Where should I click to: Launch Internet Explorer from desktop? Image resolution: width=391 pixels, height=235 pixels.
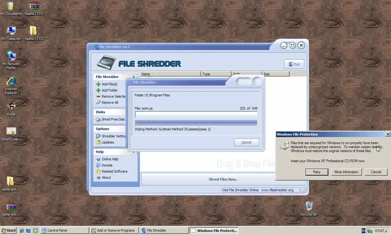(11, 85)
